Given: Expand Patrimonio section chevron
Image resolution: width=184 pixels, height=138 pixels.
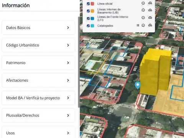Looking at the screenshot, I should pos(68,63).
